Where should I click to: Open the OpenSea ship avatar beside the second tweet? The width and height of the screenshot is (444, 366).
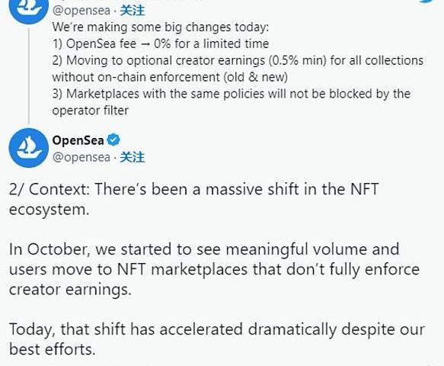point(29,148)
